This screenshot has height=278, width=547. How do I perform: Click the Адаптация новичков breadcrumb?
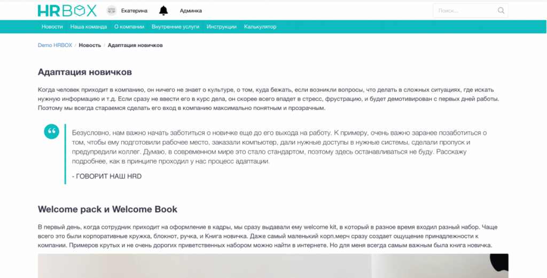[x=135, y=45]
